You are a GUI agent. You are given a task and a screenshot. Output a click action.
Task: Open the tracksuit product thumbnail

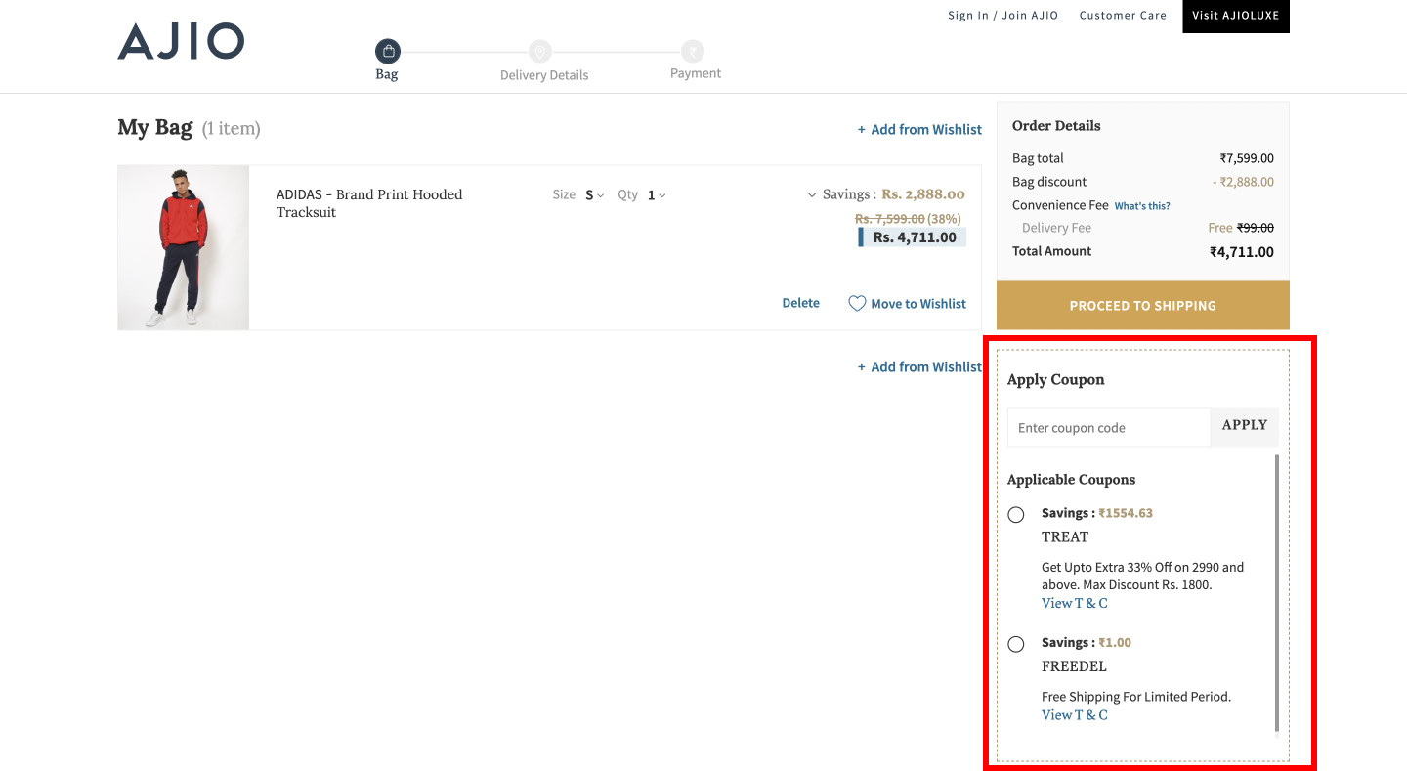tap(184, 247)
